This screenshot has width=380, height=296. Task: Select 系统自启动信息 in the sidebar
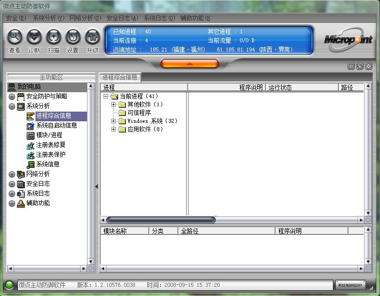[x=56, y=125]
